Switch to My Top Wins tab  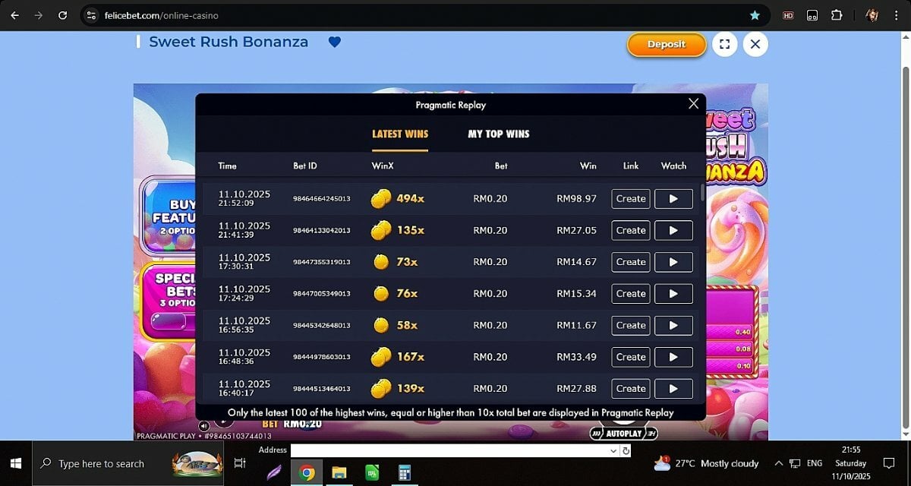coord(498,134)
